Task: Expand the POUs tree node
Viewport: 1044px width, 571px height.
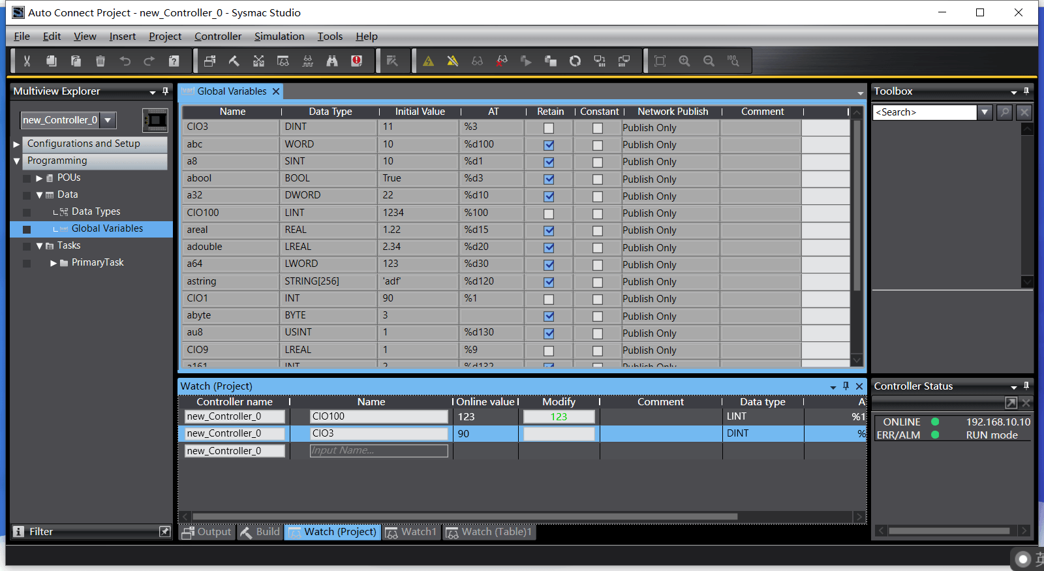Action: pos(39,178)
